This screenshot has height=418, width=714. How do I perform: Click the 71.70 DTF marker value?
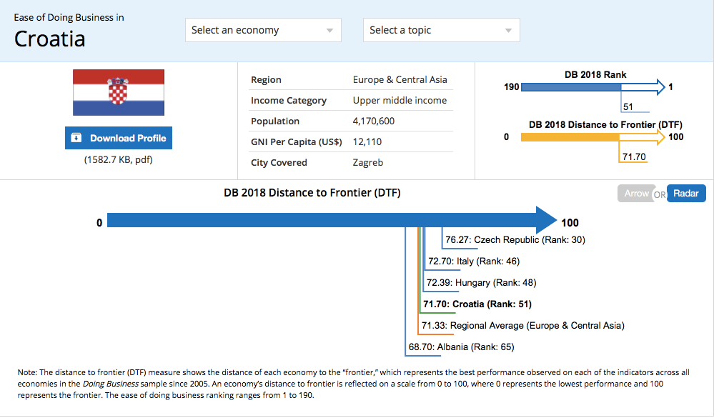pos(634,156)
